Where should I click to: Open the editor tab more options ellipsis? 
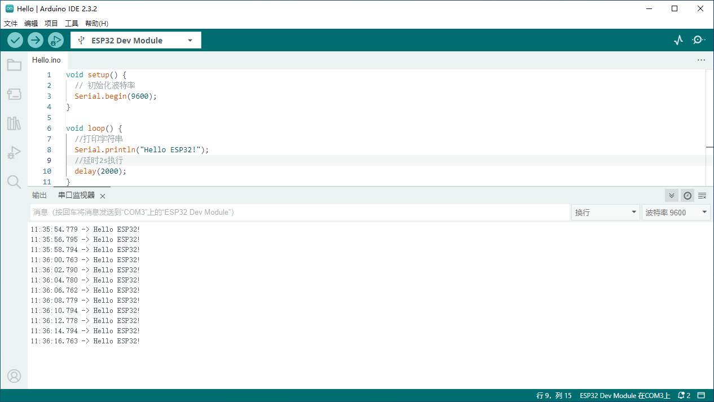pos(701,60)
